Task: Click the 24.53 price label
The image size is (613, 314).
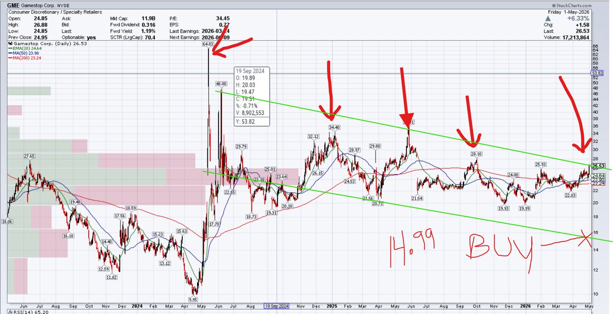Action: [x=349, y=181]
